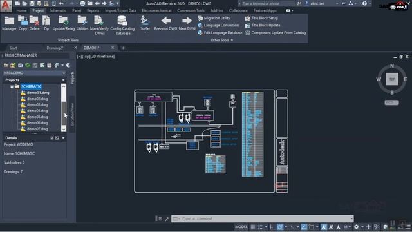Image resolution: width=412 pixels, height=232 pixels.
Task: Open Edit Language Database
Action: [220, 33]
